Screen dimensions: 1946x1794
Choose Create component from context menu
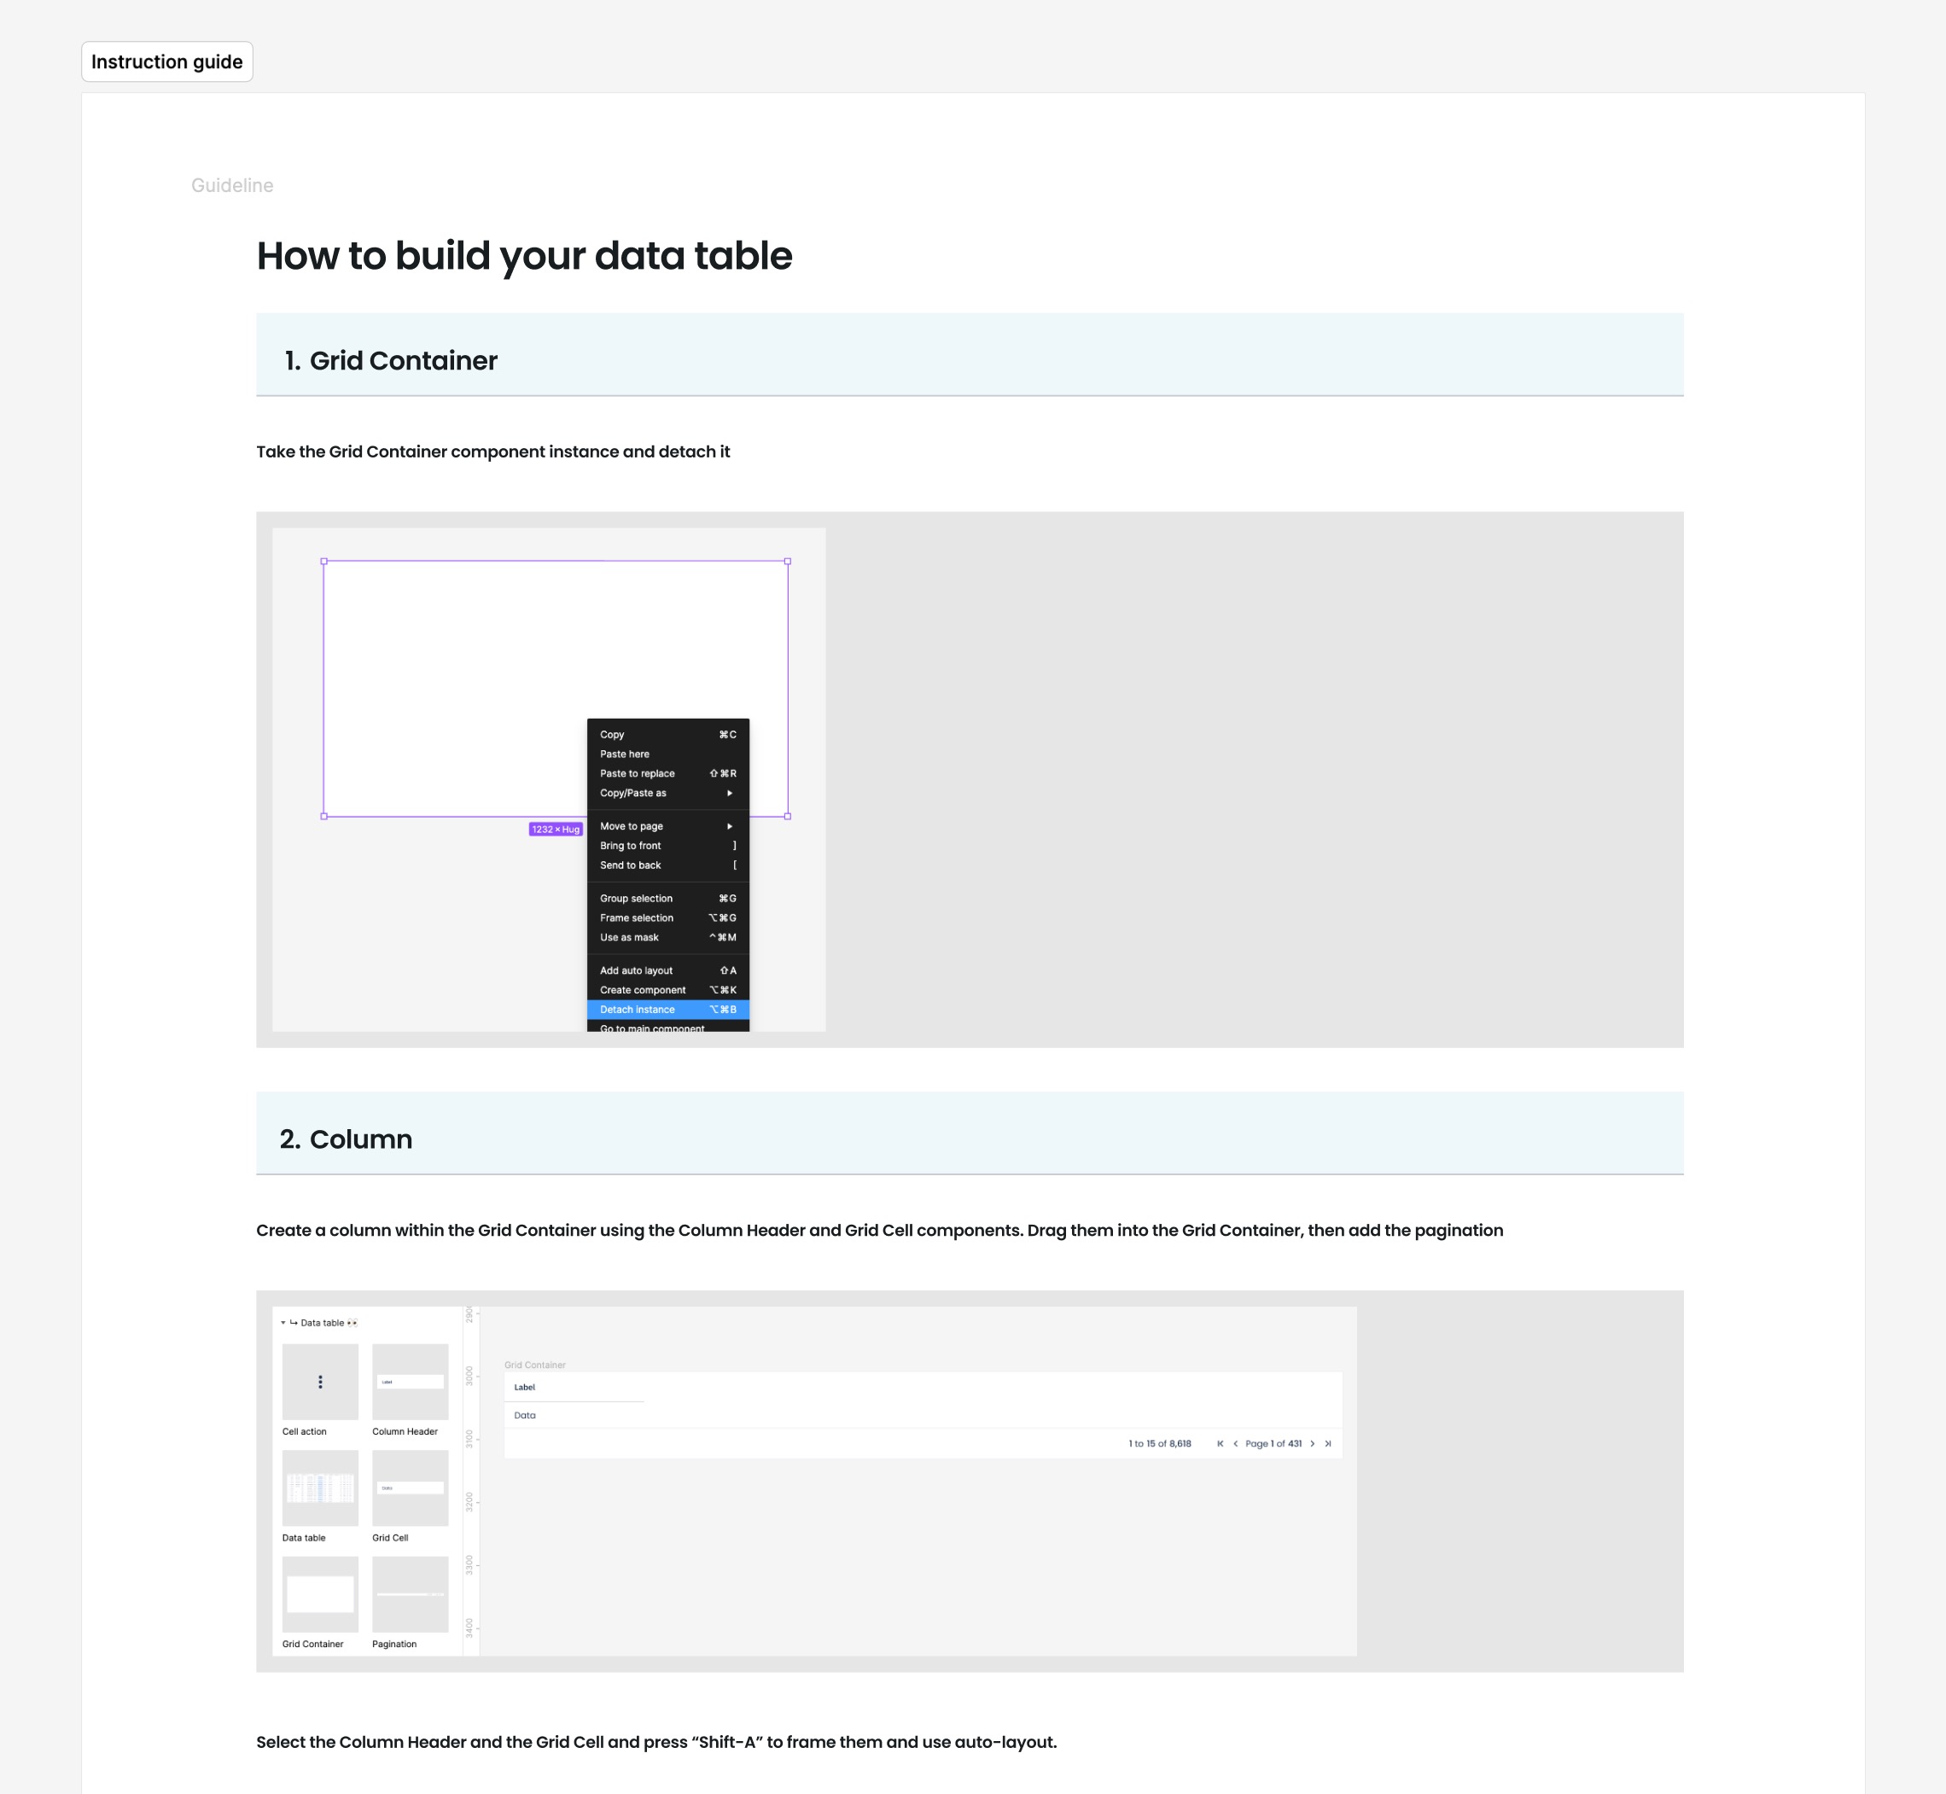(667, 990)
